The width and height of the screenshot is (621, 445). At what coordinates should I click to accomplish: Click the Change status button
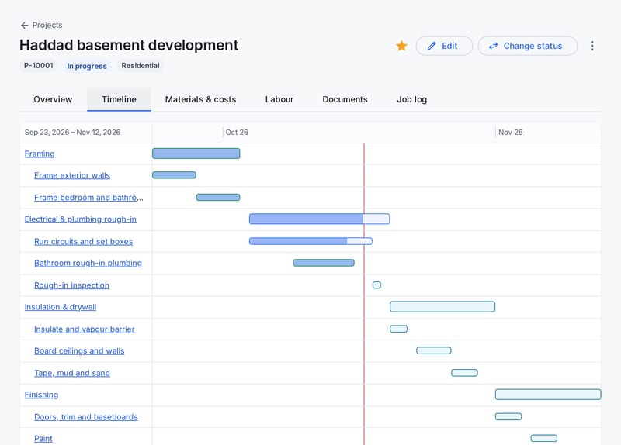527,46
